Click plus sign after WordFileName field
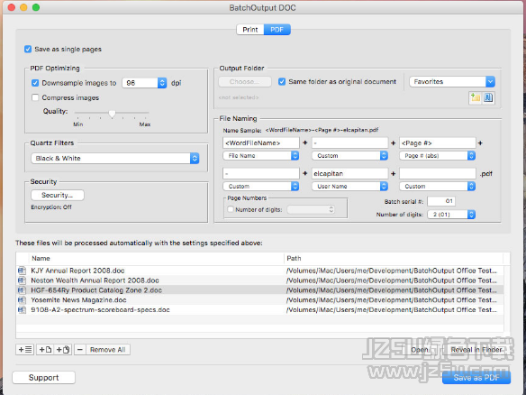The height and width of the screenshot is (395, 526). click(x=305, y=142)
